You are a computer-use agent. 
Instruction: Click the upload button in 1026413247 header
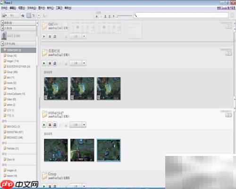click(76, 125)
